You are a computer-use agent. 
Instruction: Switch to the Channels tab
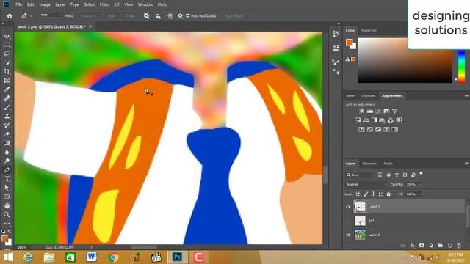click(369, 164)
